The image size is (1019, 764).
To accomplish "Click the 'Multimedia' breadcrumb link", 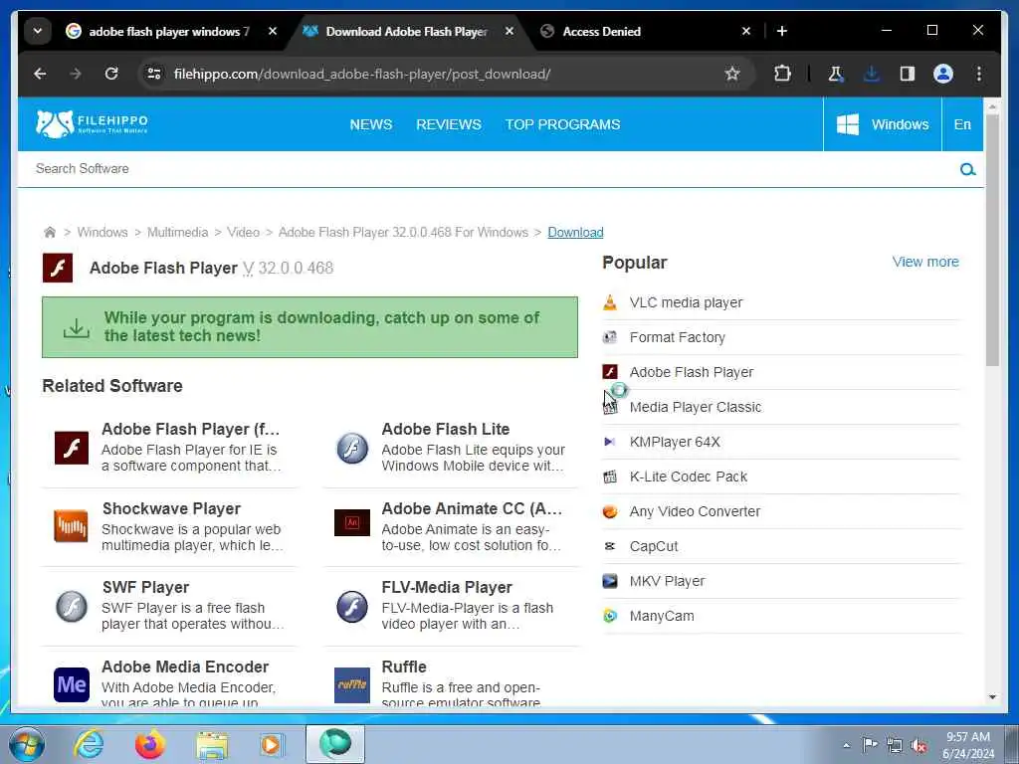I will click(x=177, y=232).
